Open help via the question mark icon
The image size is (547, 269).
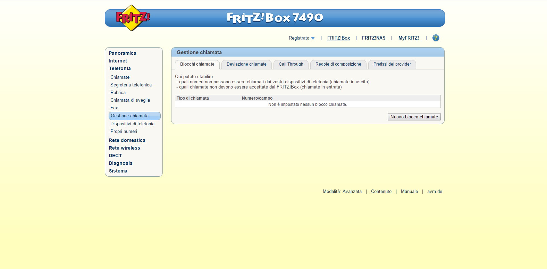[x=436, y=38]
